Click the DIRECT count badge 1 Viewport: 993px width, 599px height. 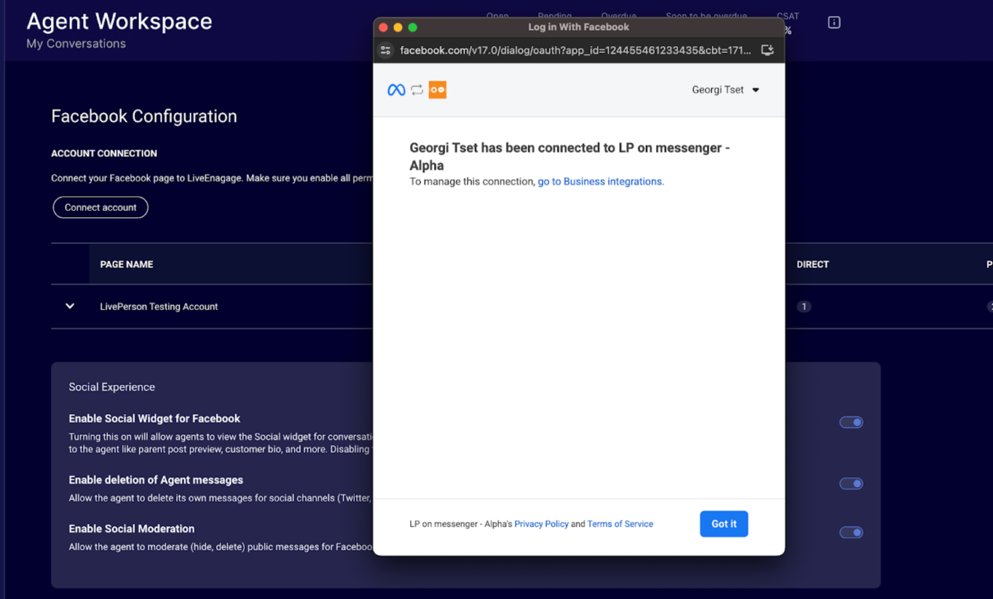coord(804,306)
